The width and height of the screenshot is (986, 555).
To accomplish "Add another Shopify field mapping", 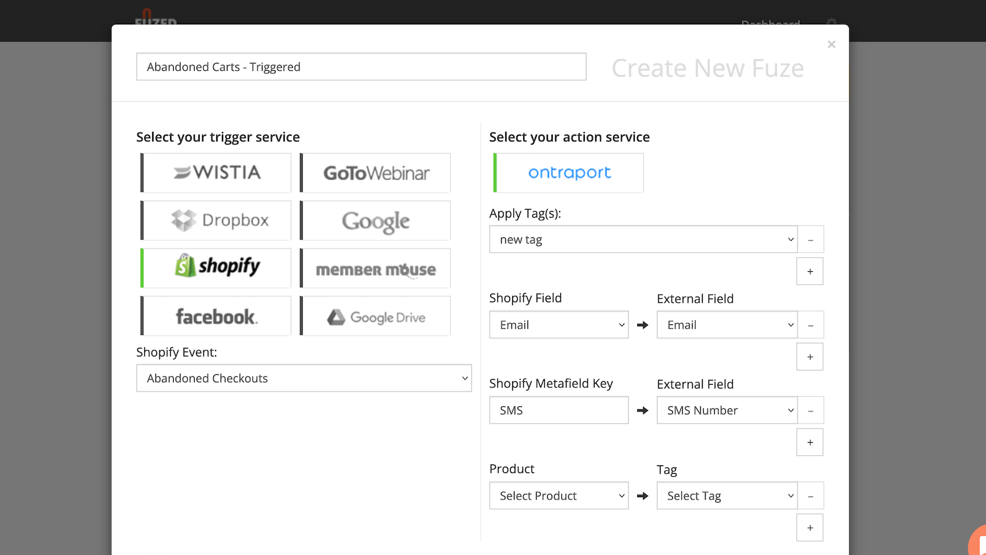I will point(810,357).
